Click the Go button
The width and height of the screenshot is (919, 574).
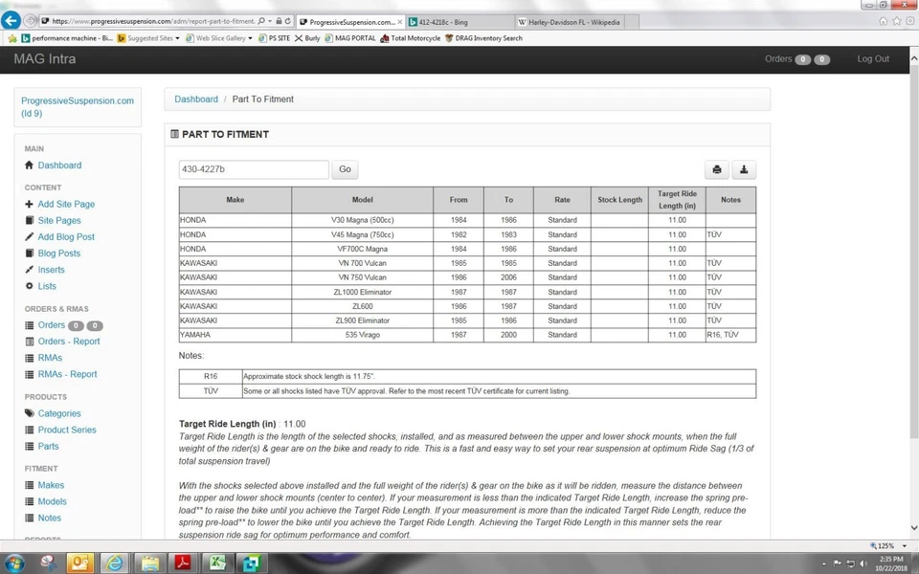coord(345,169)
